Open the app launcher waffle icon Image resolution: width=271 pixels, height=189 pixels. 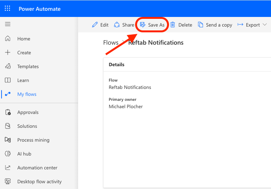point(7,8)
